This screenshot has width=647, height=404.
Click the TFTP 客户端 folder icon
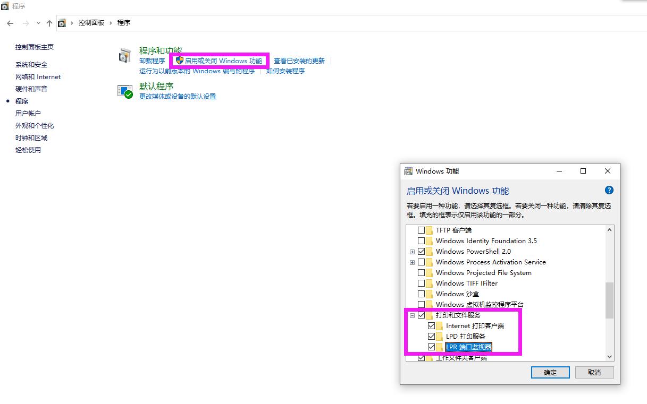coord(429,230)
